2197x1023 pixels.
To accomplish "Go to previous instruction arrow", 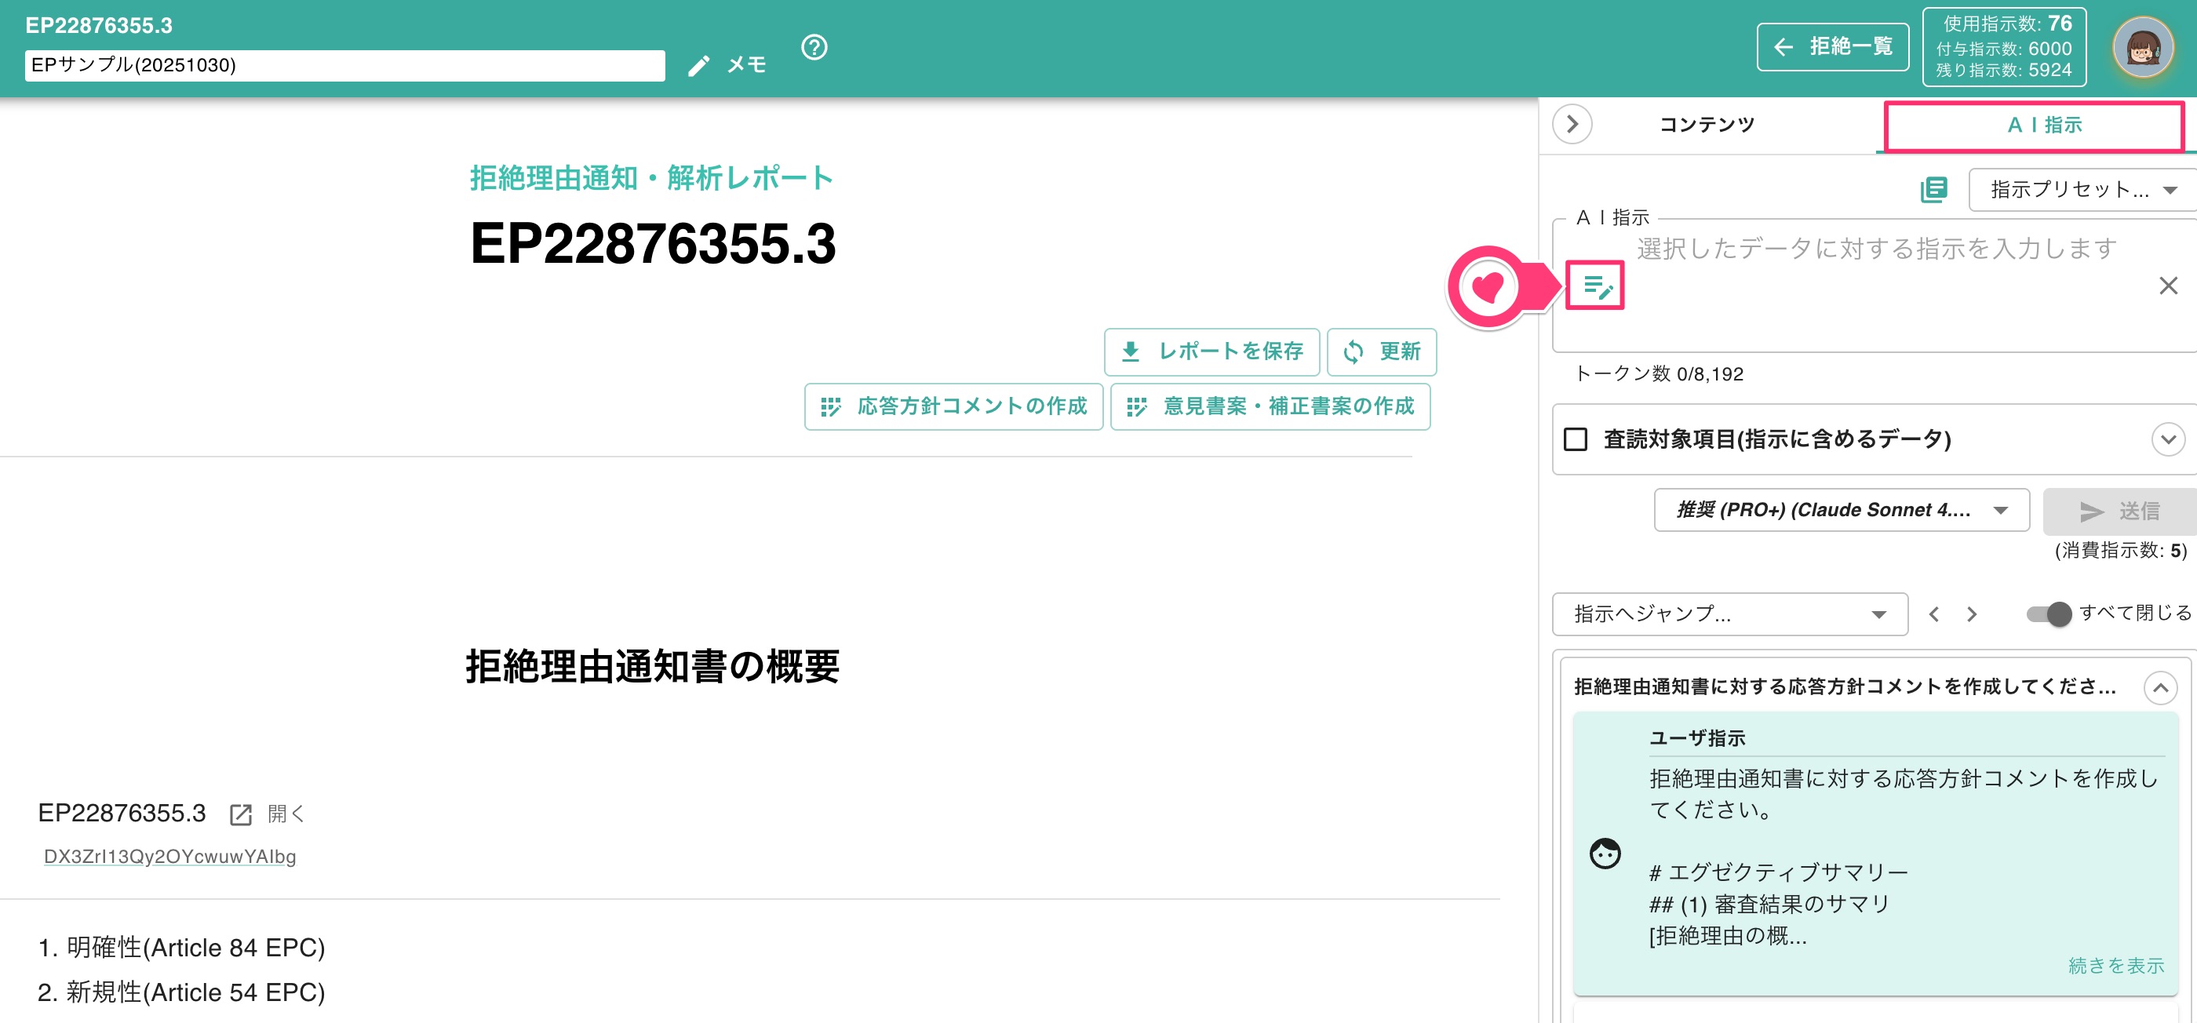I will coord(1934,613).
